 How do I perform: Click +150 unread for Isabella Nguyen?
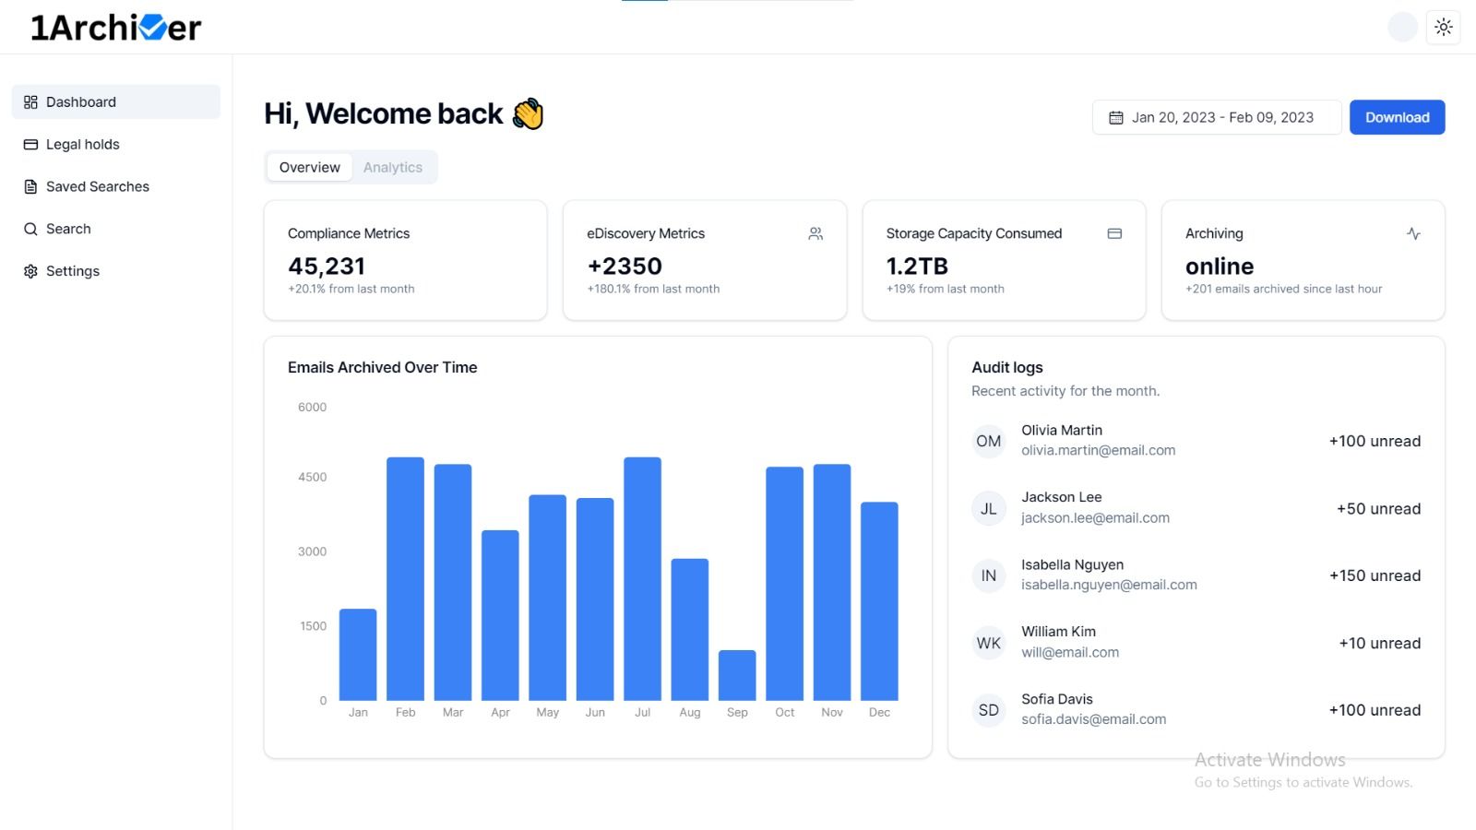pyautogui.click(x=1375, y=575)
